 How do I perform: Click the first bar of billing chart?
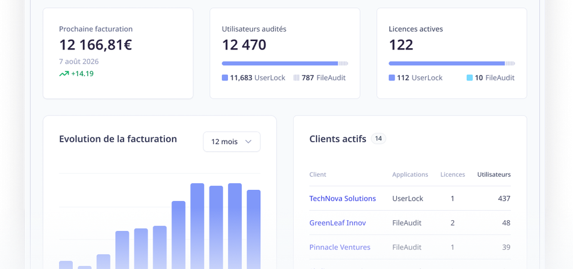pos(66,265)
